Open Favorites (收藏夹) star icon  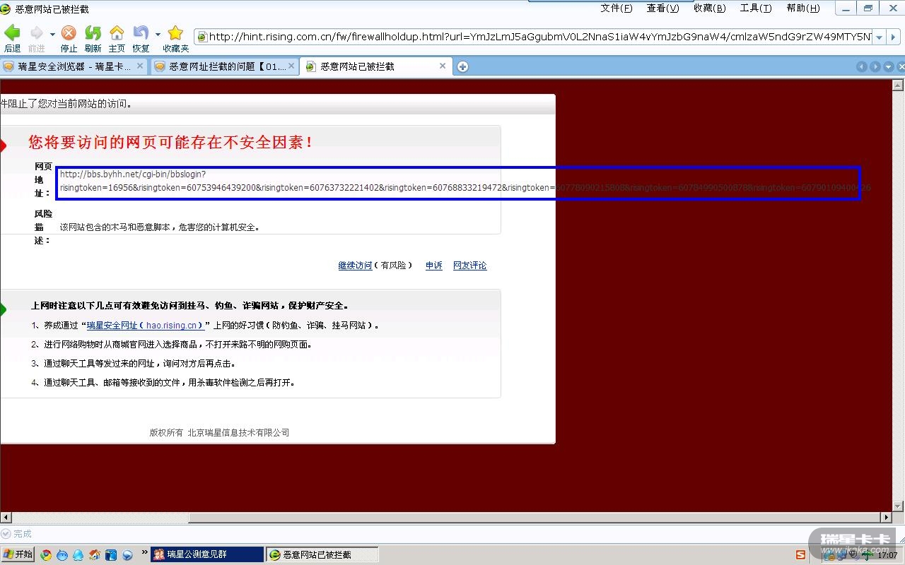click(175, 33)
